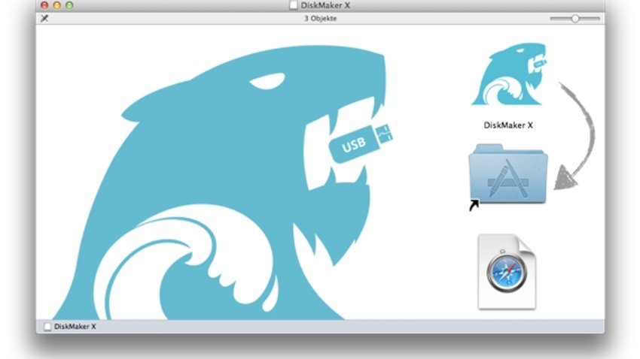Zoom the DiskMaker X window with green button
This screenshot has width=640, height=359.
[x=70, y=5]
